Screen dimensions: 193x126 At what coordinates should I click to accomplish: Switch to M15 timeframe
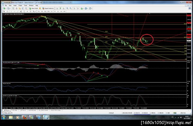coord(45,12)
